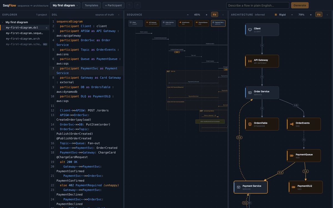Click the Payment Service node icon

tap(238, 187)
